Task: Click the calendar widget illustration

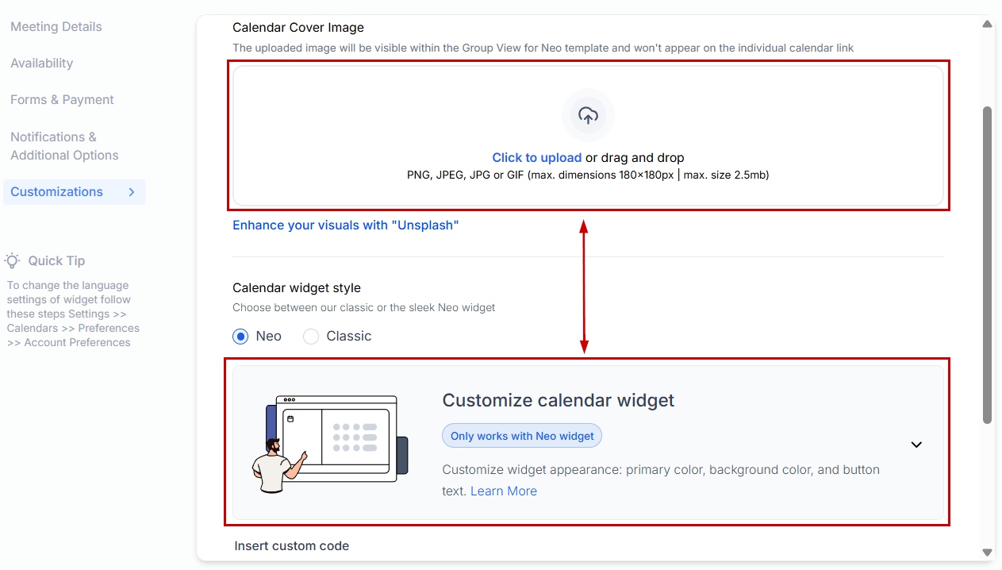Action: tap(330, 444)
